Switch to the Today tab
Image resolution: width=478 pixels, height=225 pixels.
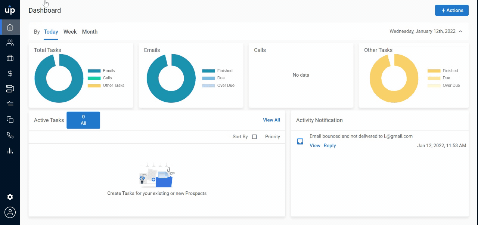pos(51,32)
